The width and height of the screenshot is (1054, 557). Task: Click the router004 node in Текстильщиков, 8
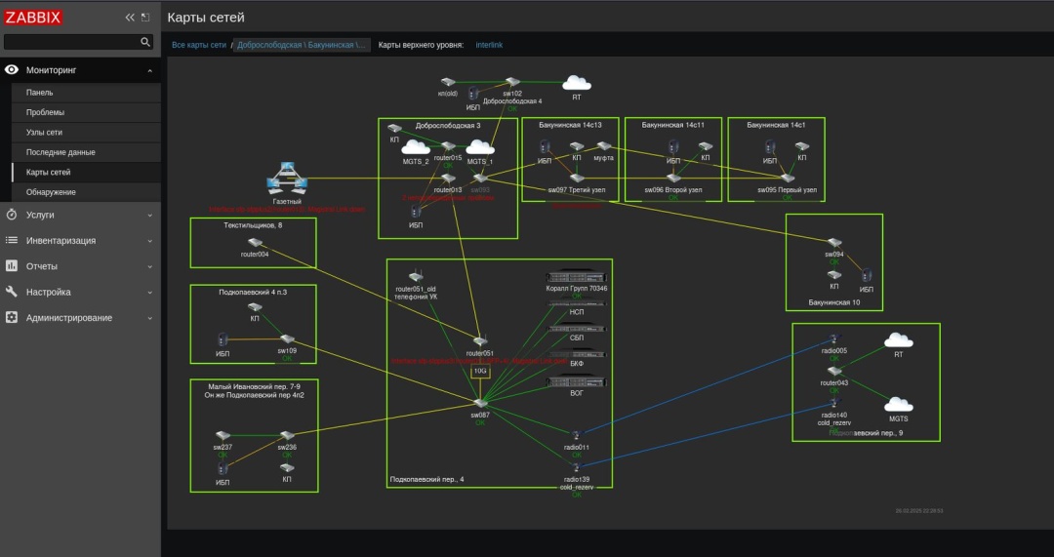(255, 242)
